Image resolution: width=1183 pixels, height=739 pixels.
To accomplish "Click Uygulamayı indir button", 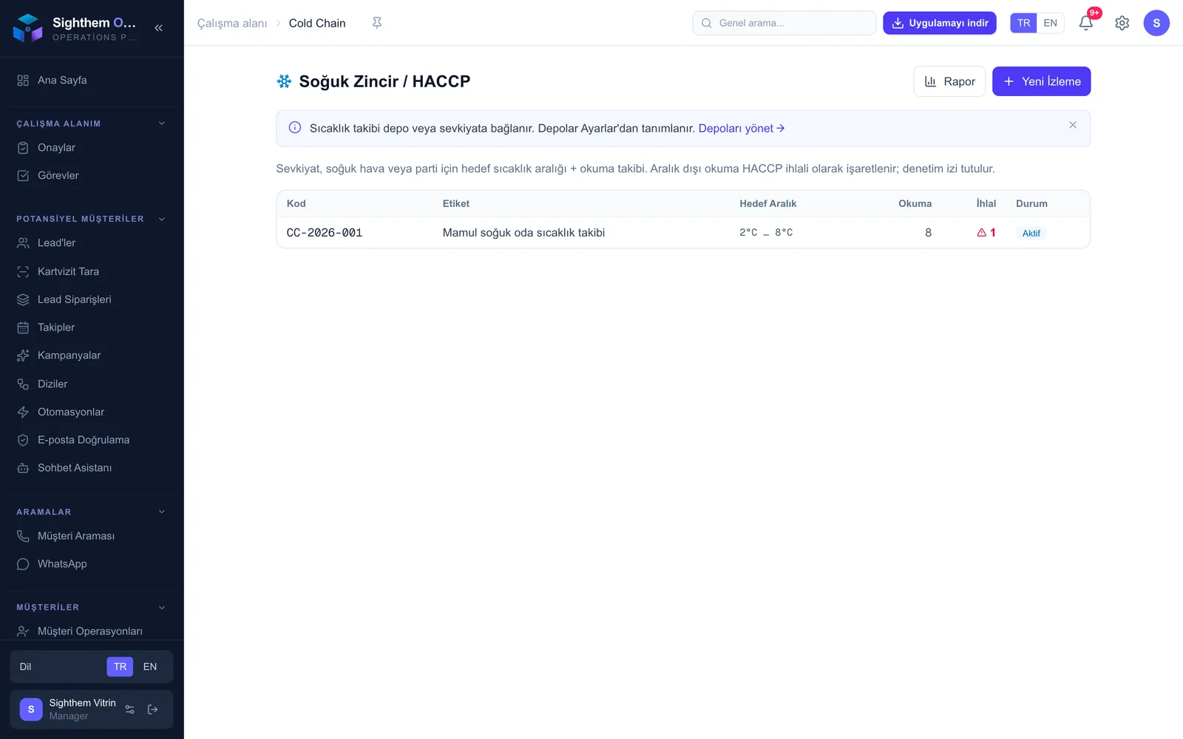I will 940,23.
